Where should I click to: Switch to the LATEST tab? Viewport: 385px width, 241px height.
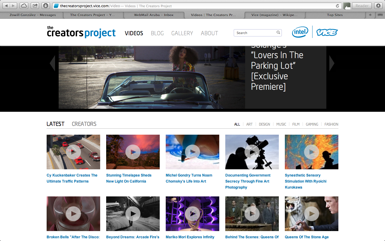point(55,124)
